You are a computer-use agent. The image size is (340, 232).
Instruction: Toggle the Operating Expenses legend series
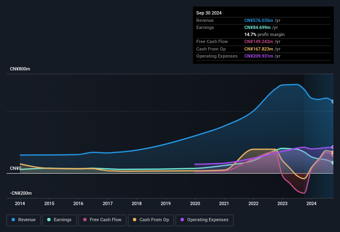coord(204,220)
